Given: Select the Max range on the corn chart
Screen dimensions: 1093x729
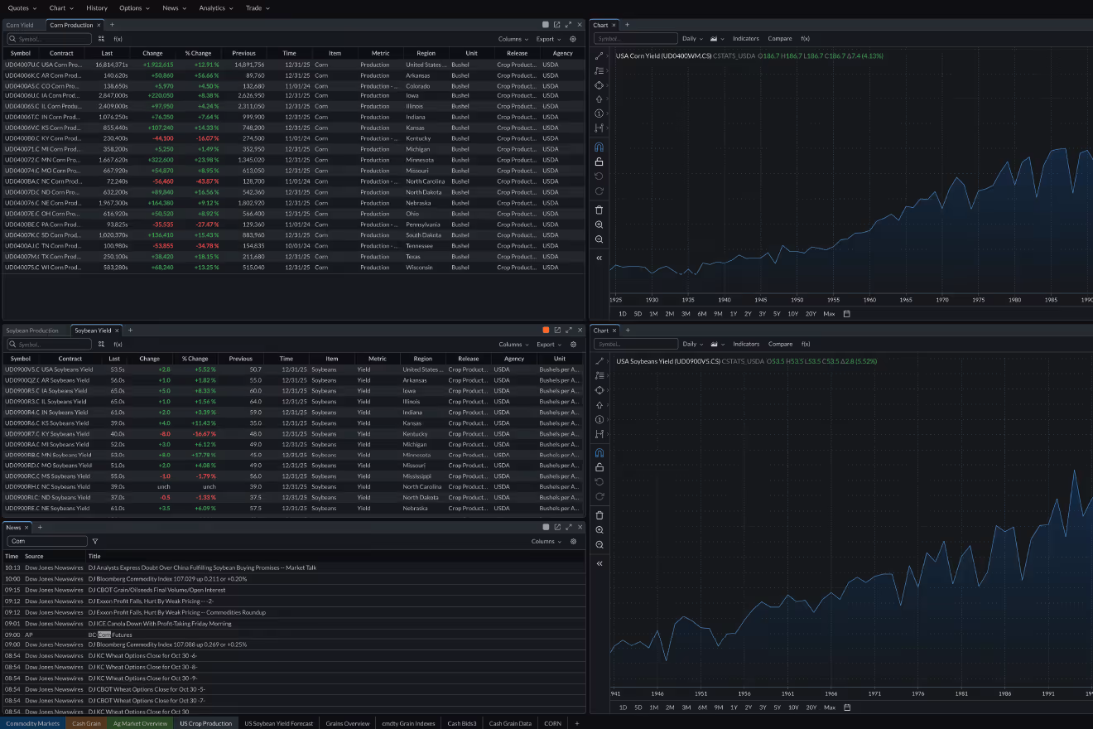Looking at the screenshot, I should click(829, 313).
